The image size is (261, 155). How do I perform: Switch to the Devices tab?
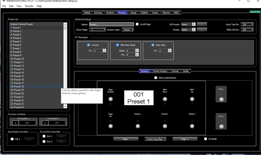[98, 13]
